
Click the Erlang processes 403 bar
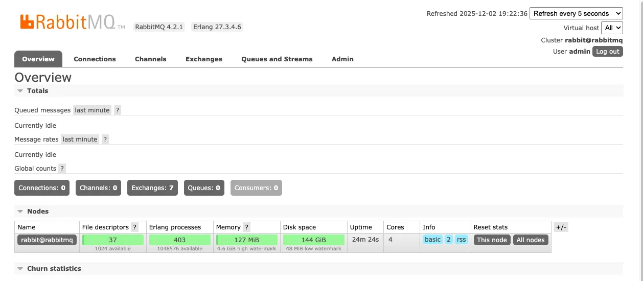(180, 240)
